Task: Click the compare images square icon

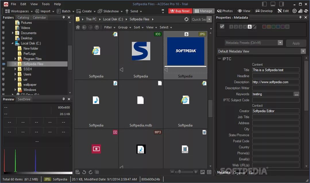Action: [97, 172]
